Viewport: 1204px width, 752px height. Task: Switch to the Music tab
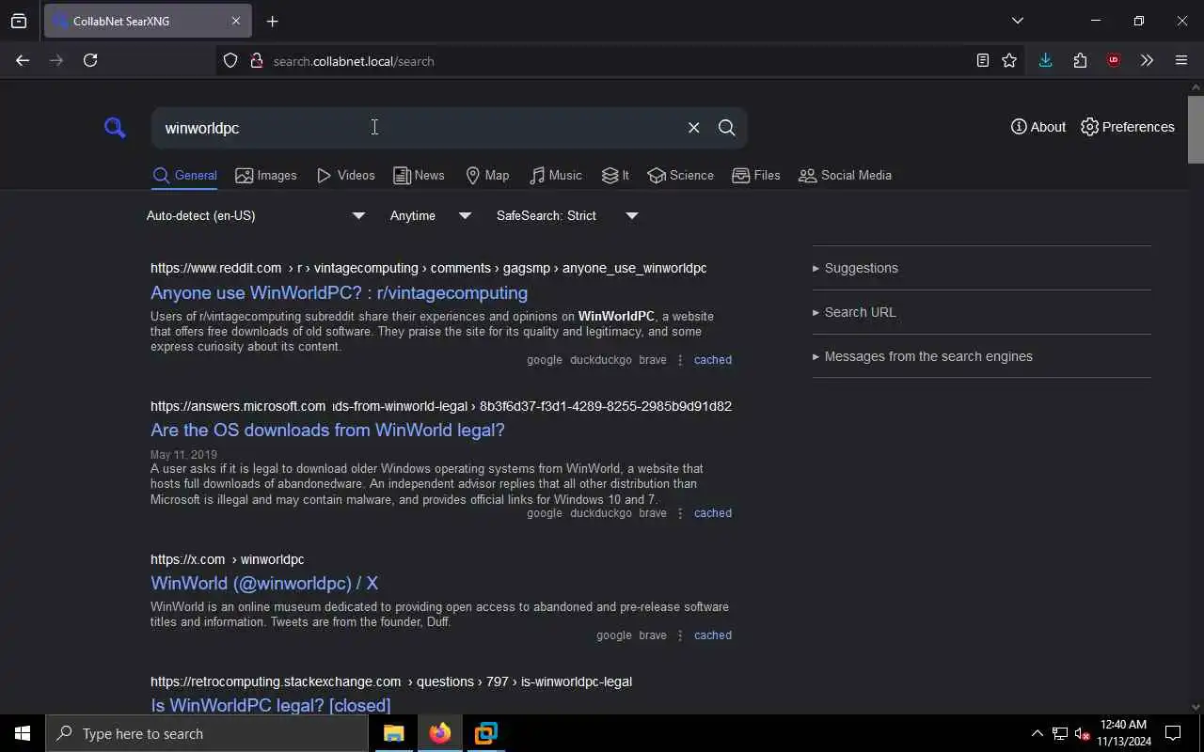tap(555, 175)
